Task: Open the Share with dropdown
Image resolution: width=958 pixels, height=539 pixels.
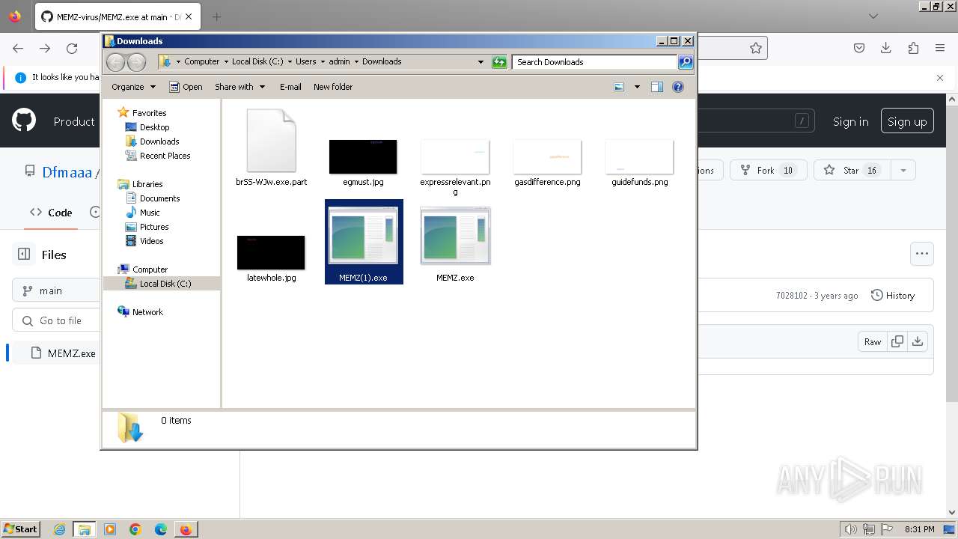Action: click(239, 87)
